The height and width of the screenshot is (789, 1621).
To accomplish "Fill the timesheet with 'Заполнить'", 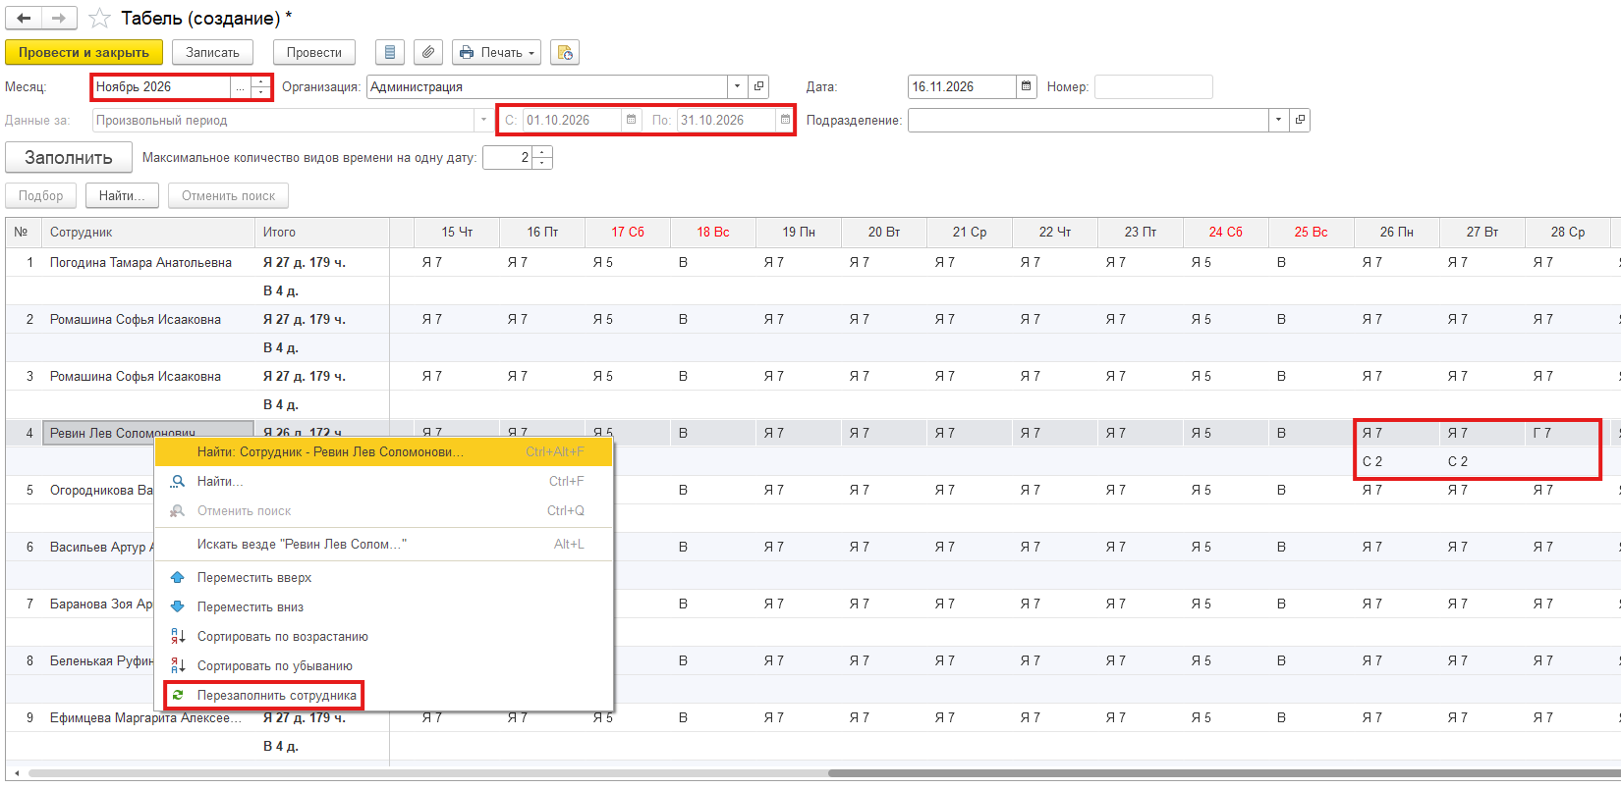I will pos(69,158).
